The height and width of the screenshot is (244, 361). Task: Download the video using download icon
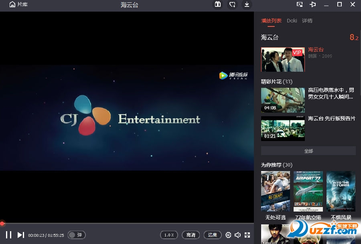tap(247, 4)
